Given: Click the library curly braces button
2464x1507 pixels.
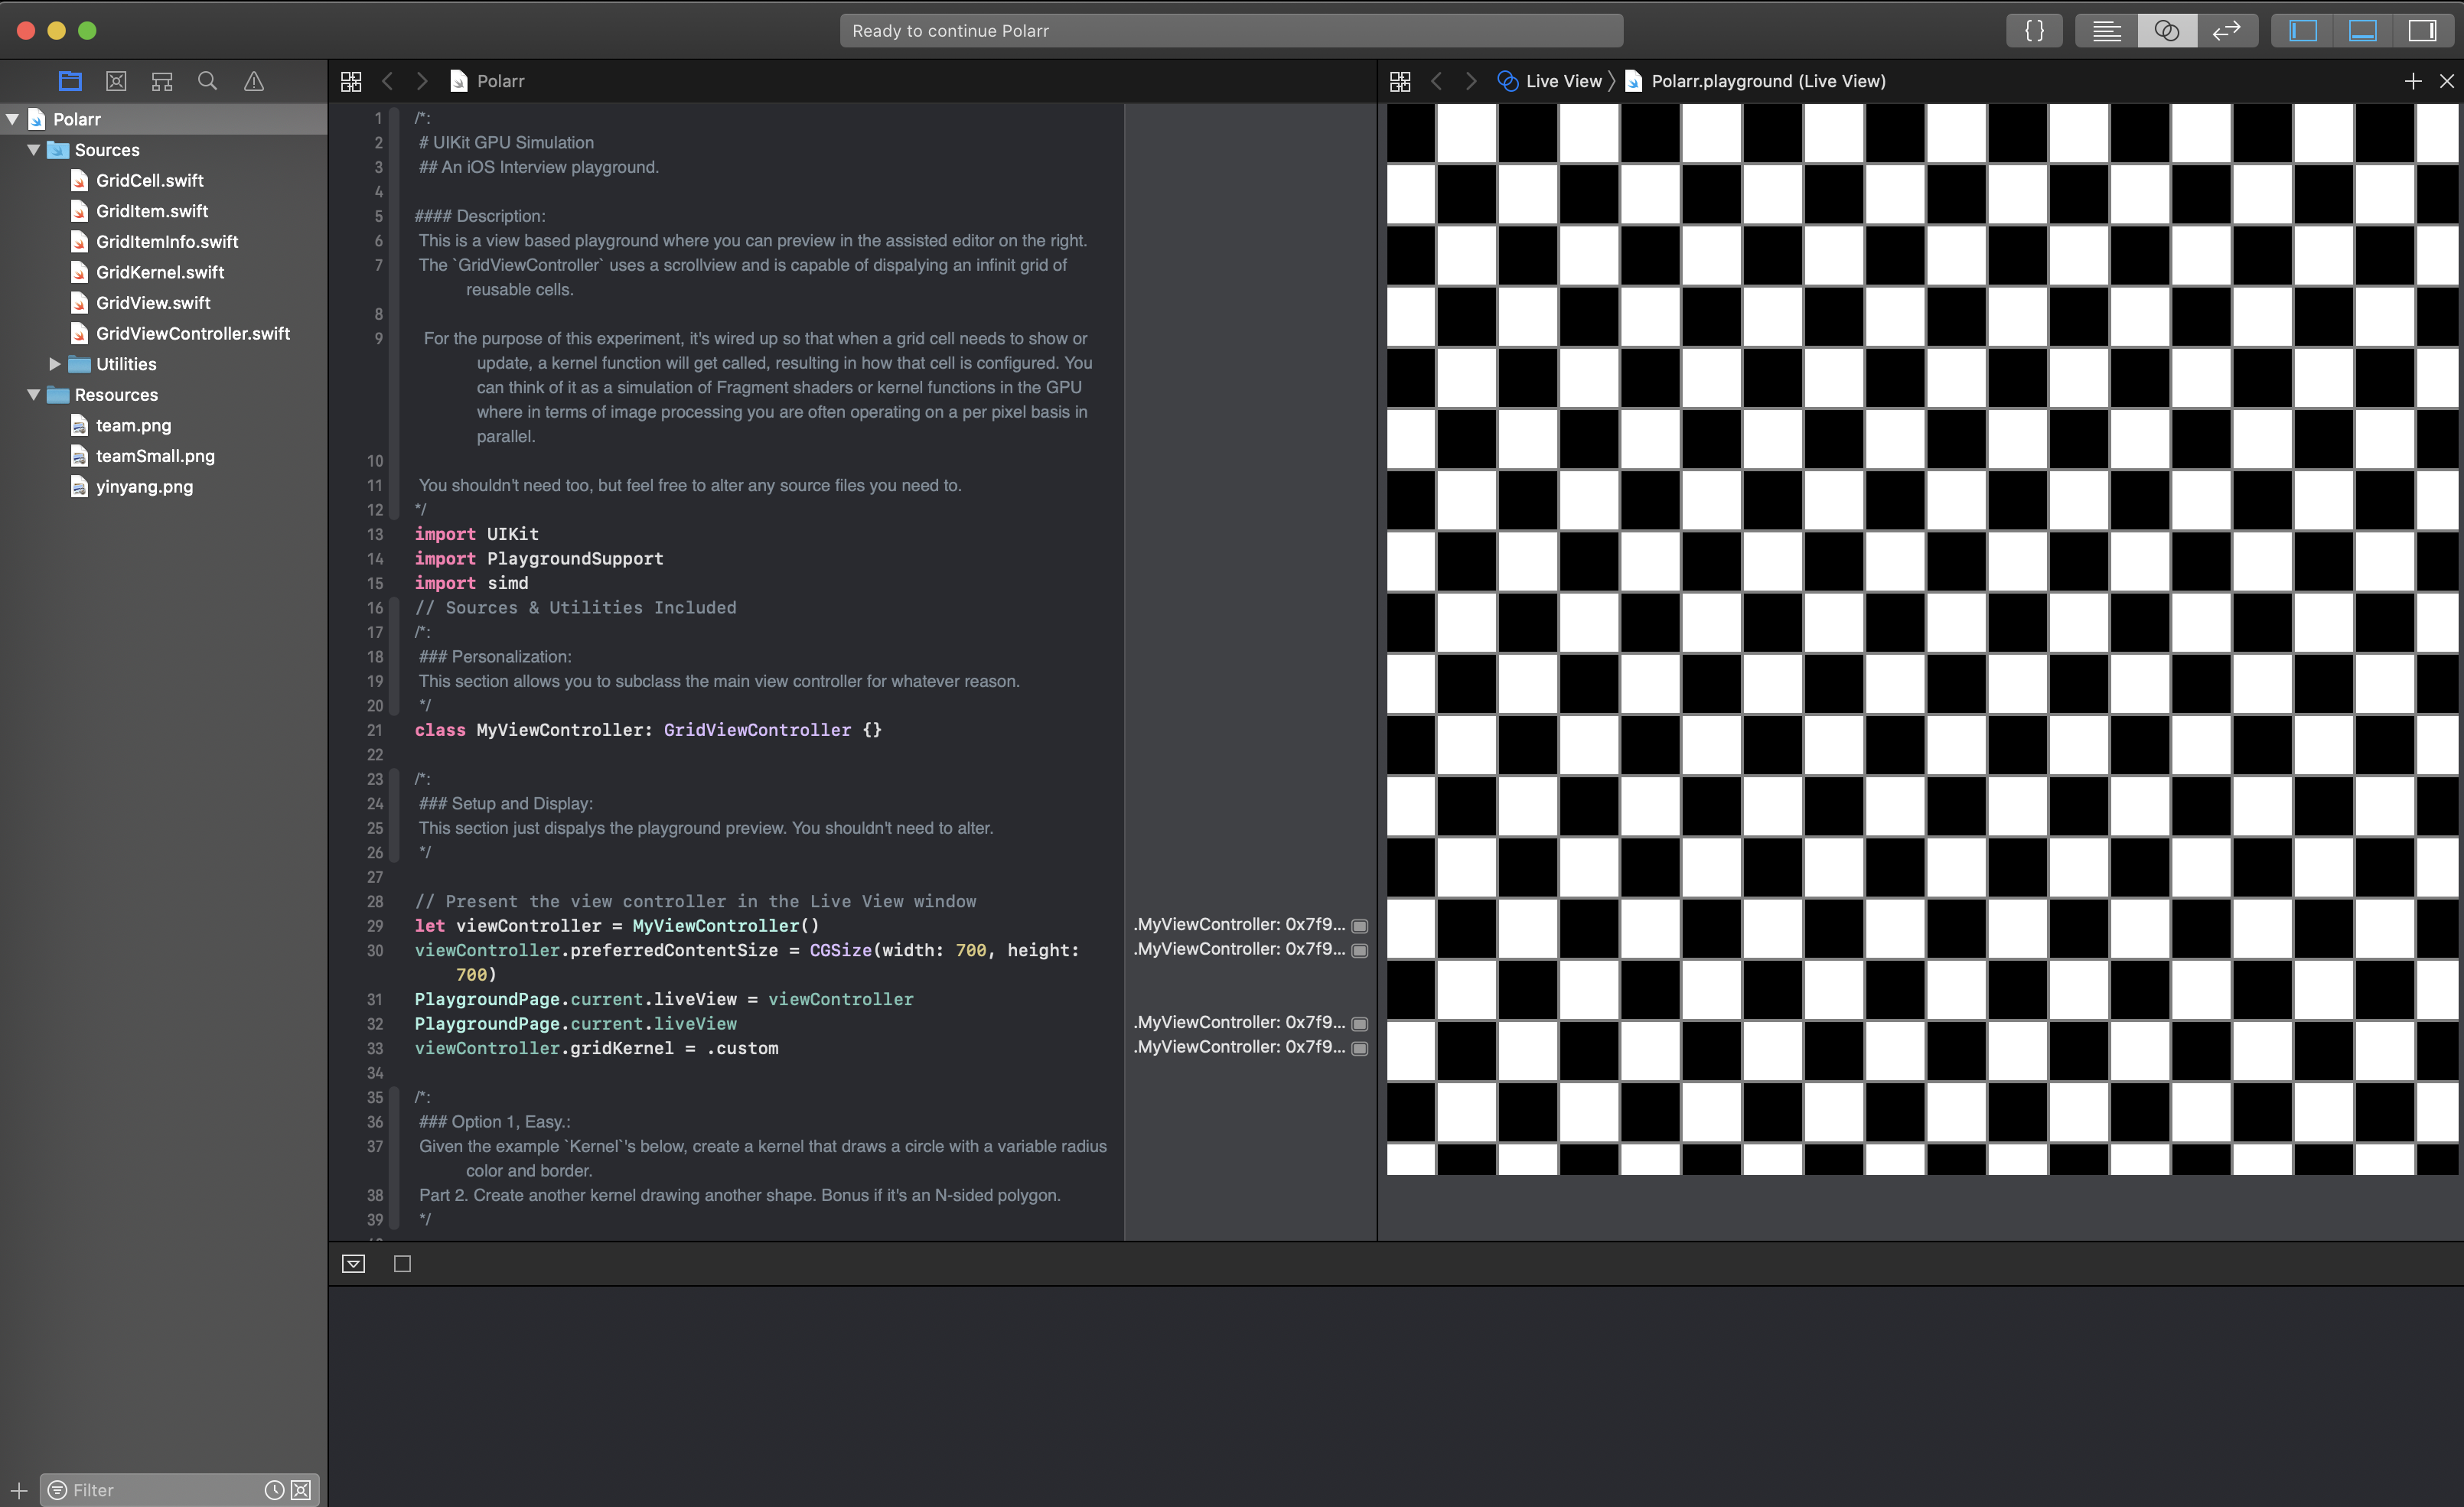Looking at the screenshot, I should pyautogui.click(x=2033, y=30).
